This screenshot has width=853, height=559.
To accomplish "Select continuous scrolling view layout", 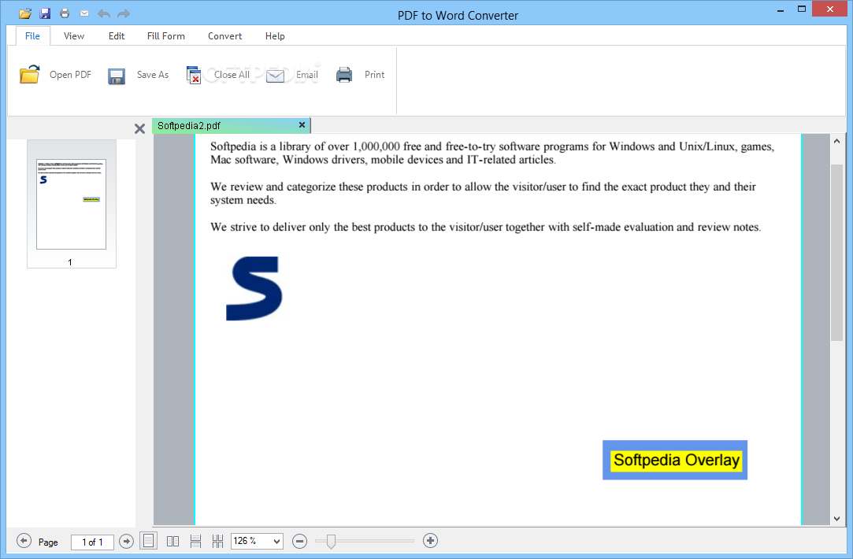I will point(196,541).
